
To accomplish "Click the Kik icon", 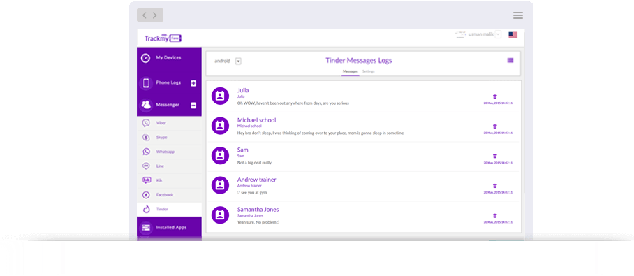I will [147, 180].
